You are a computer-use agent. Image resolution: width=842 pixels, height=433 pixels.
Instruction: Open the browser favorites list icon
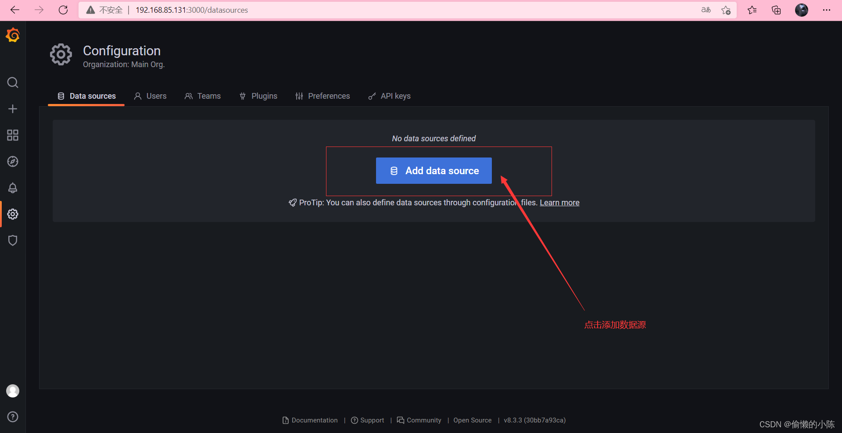point(752,10)
